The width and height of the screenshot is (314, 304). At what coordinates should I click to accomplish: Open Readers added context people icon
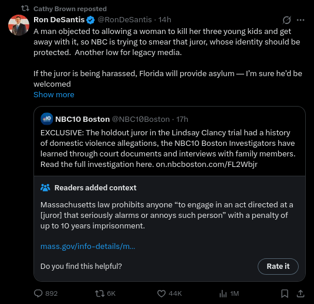pos(45,187)
